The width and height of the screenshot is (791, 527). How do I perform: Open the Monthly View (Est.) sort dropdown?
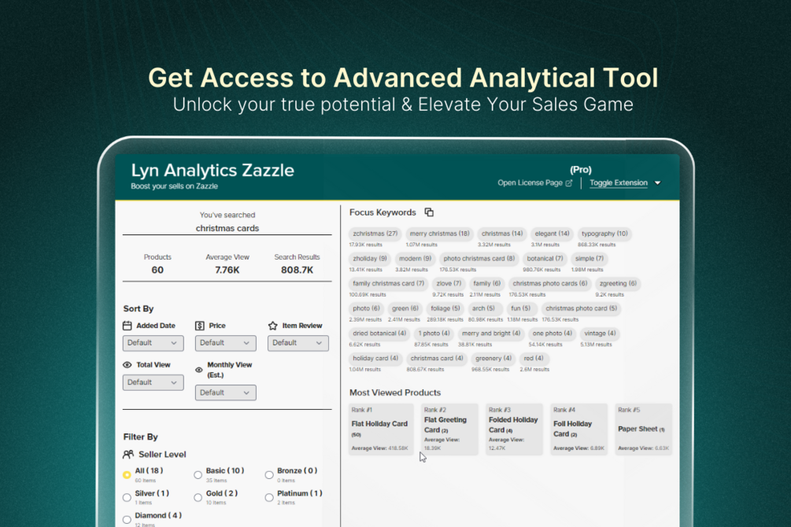pos(226,392)
